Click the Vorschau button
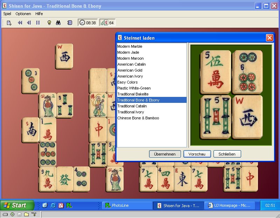 click(197, 154)
